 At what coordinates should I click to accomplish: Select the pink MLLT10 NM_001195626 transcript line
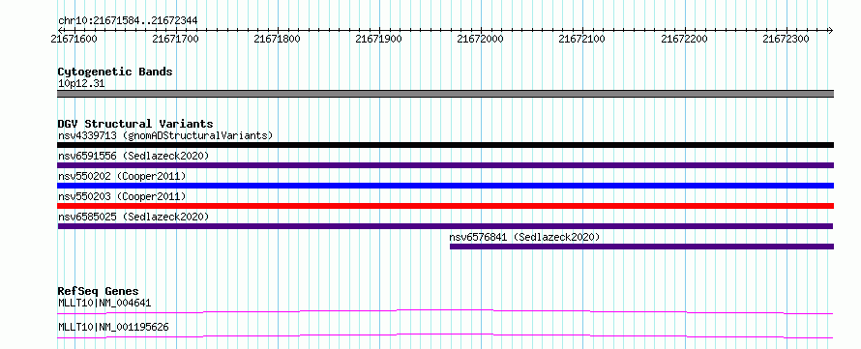pyautogui.click(x=445, y=335)
